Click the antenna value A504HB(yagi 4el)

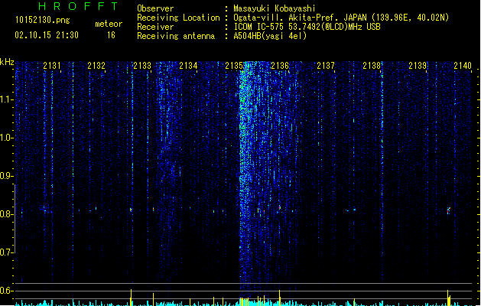(x=270, y=36)
